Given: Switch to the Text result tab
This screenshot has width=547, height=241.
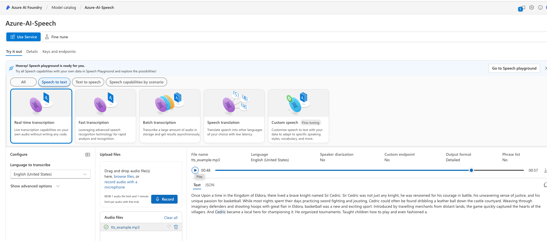Looking at the screenshot, I should tap(197, 185).
